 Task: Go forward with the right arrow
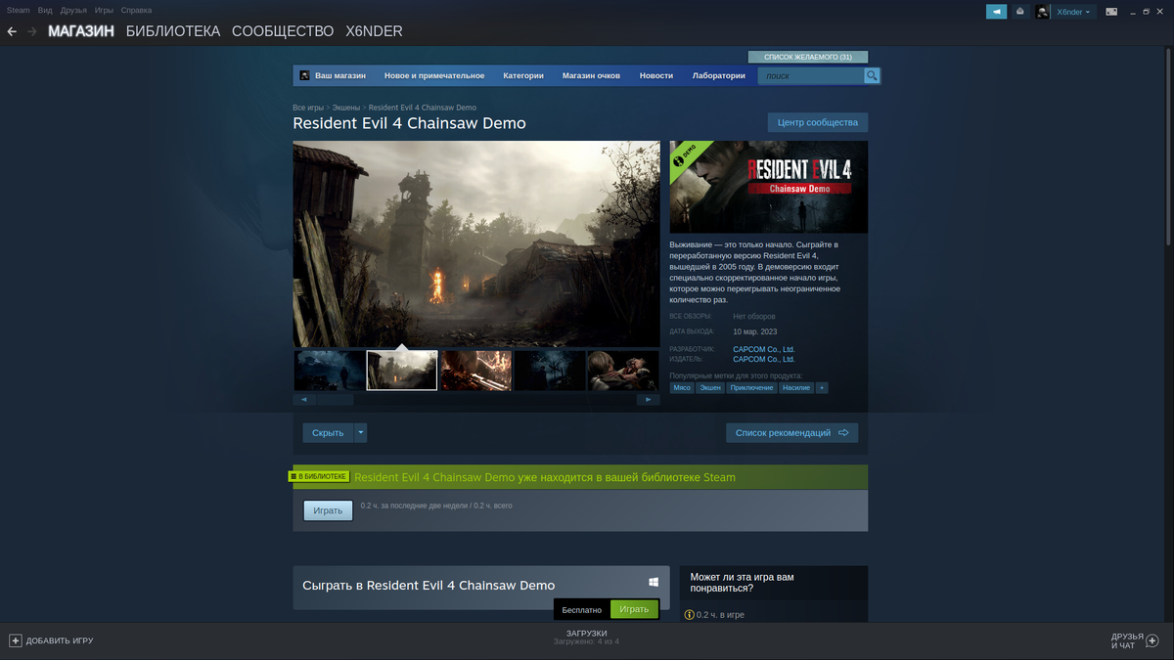pos(32,31)
